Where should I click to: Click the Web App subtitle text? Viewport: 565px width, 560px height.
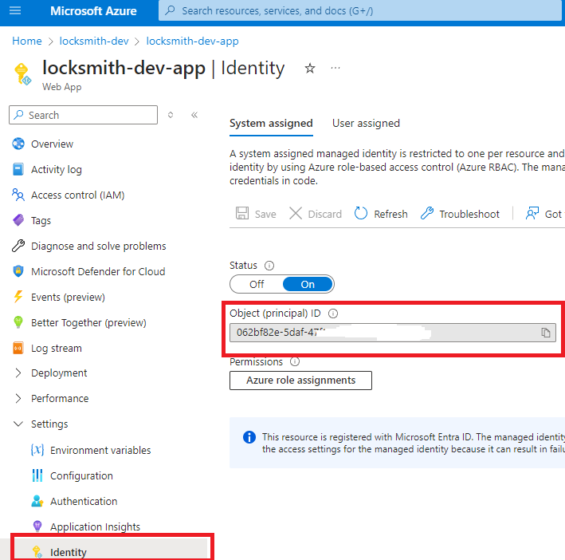[x=61, y=87]
